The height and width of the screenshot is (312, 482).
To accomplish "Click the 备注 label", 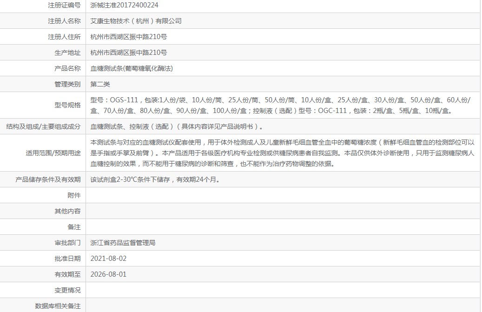I will (x=74, y=227).
